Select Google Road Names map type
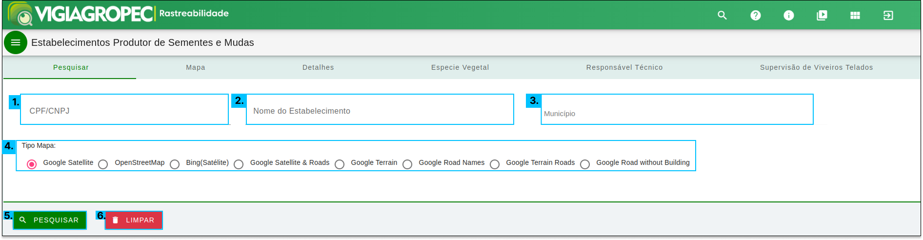 pyautogui.click(x=407, y=164)
